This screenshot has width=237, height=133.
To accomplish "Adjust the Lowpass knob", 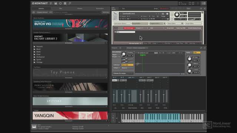I will pyautogui.click(x=189, y=71).
